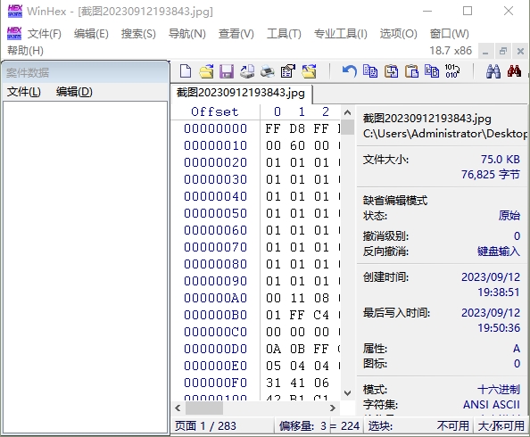The height and width of the screenshot is (437, 530).
Task: Click the WinHex logo icon in menu bar
Action: (x=14, y=34)
